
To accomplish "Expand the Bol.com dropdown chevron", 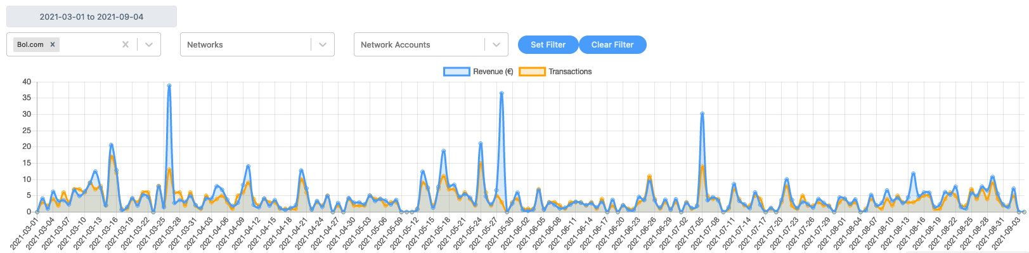I will pos(149,44).
